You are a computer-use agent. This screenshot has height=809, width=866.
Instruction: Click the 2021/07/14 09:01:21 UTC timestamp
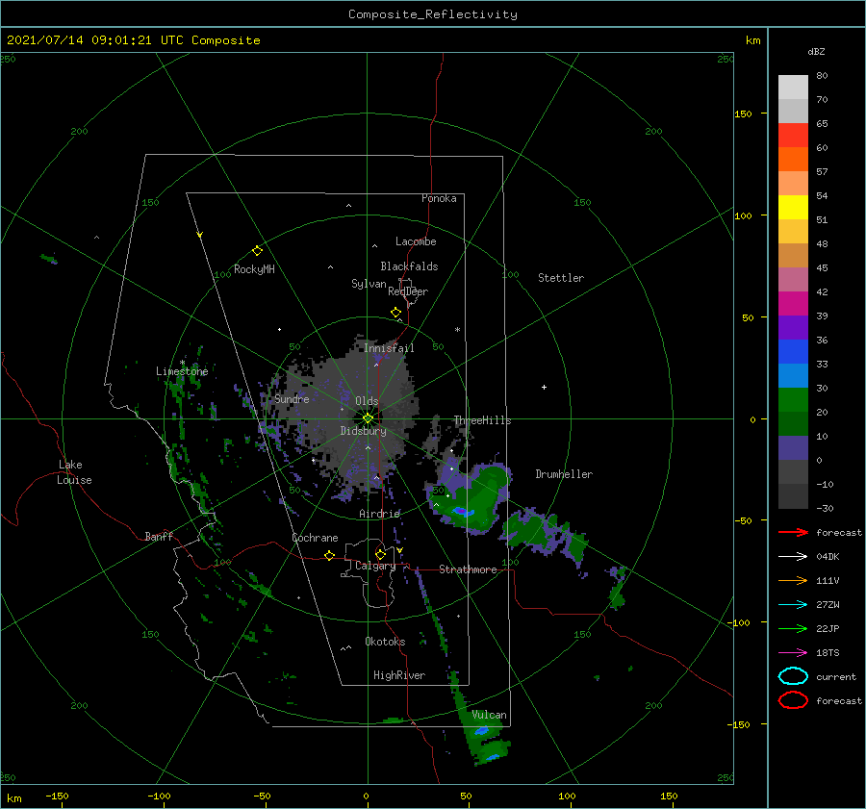(x=94, y=40)
